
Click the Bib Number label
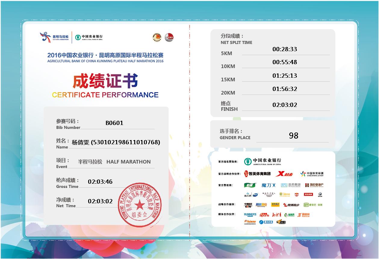(x=68, y=127)
